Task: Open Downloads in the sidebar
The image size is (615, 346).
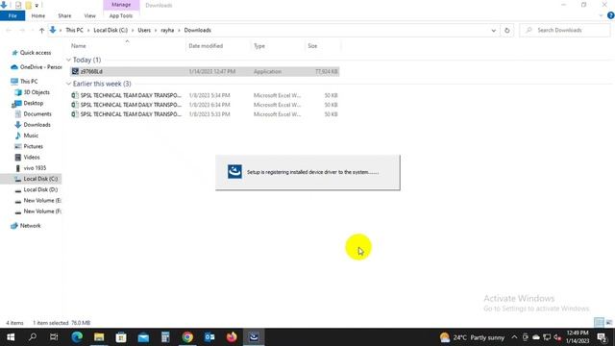Action: point(37,125)
